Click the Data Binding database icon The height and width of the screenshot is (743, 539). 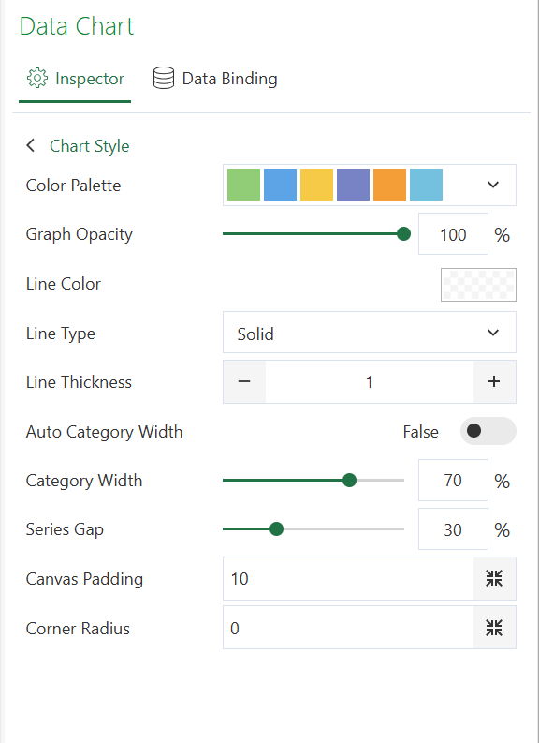click(164, 78)
